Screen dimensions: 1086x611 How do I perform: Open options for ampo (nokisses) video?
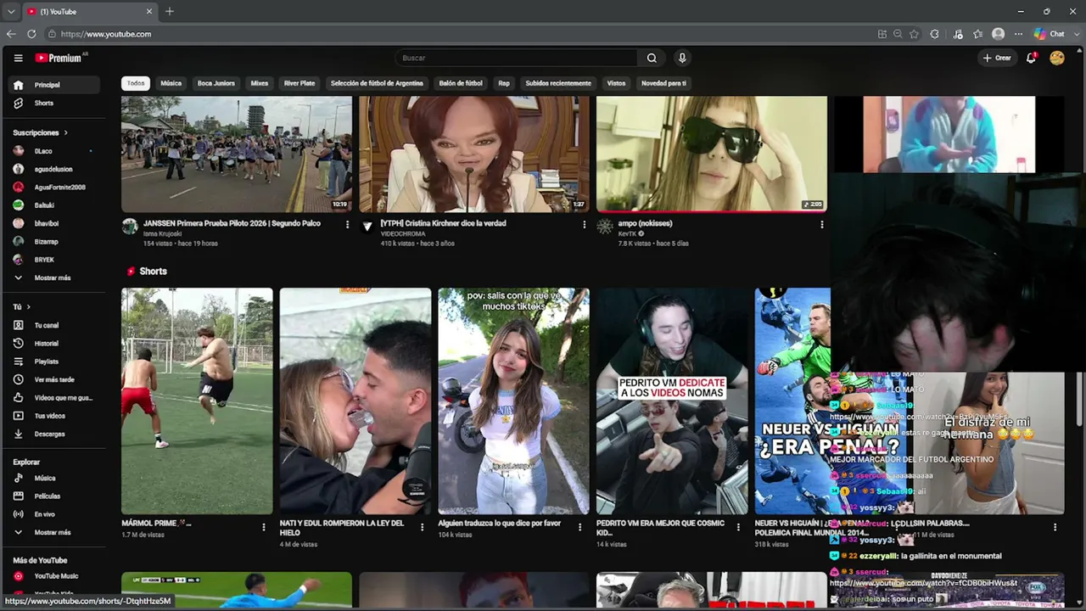(x=821, y=225)
